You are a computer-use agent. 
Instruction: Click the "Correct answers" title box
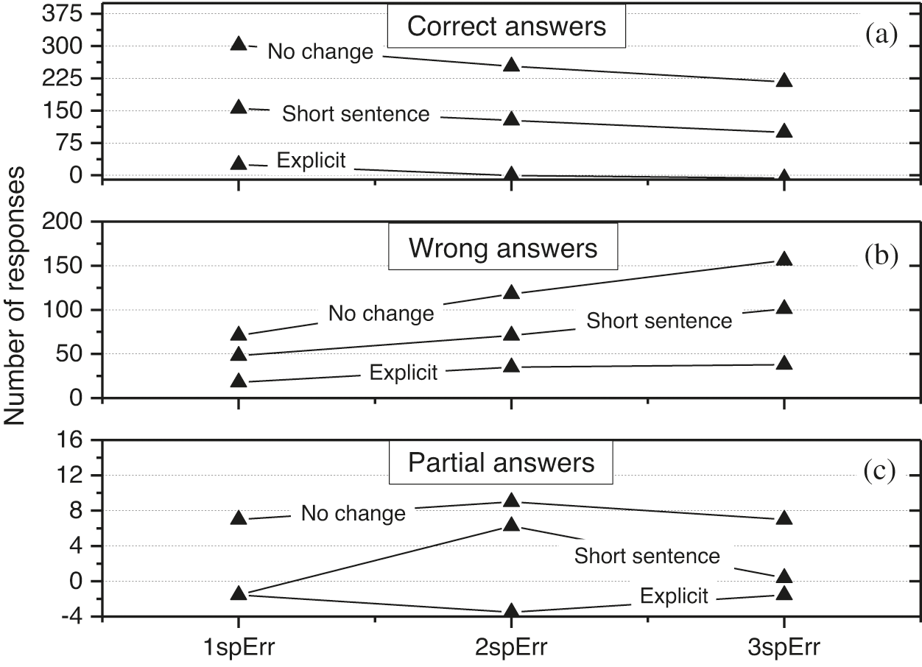click(x=507, y=27)
